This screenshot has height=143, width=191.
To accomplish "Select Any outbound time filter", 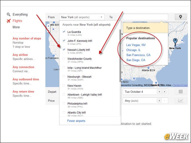I will [26, 79].
